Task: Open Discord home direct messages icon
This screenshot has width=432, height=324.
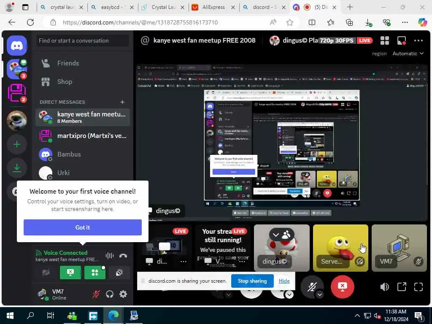Action: click(x=17, y=46)
